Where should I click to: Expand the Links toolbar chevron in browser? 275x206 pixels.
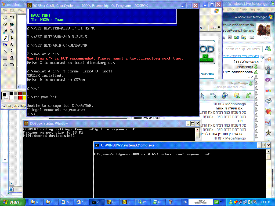click(219, 27)
